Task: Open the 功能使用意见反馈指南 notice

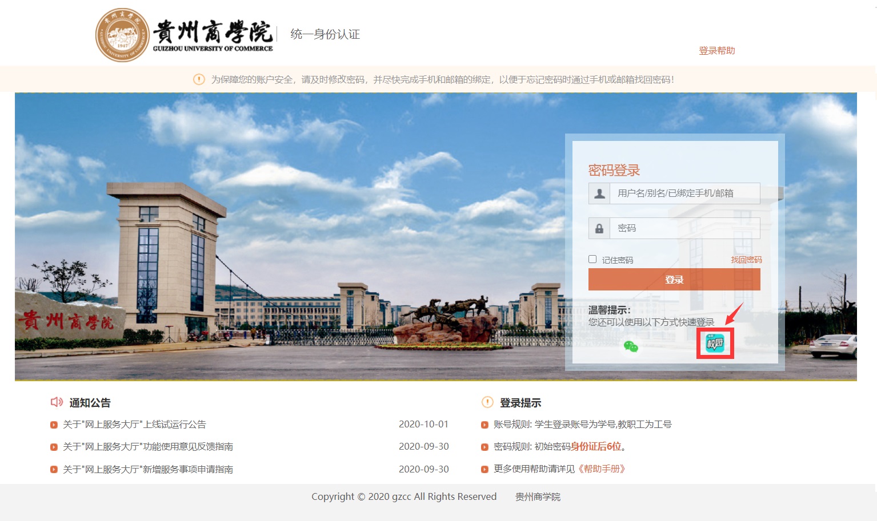Action: [148, 446]
